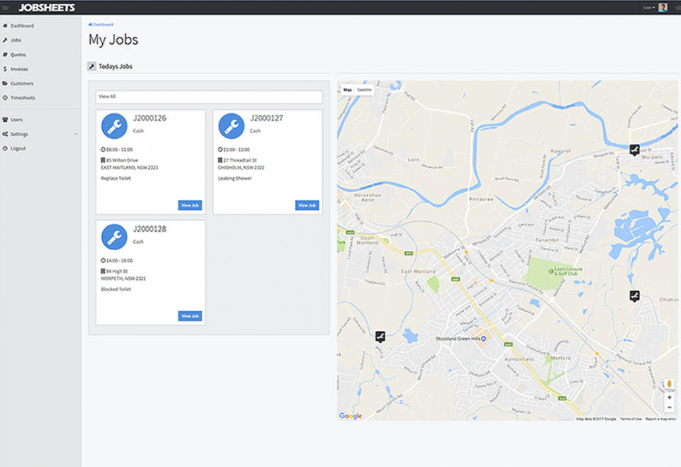The height and width of the screenshot is (467, 681).
Task: Click the blue wrench icon for J2000127
Action: click(x=231, y=126)
